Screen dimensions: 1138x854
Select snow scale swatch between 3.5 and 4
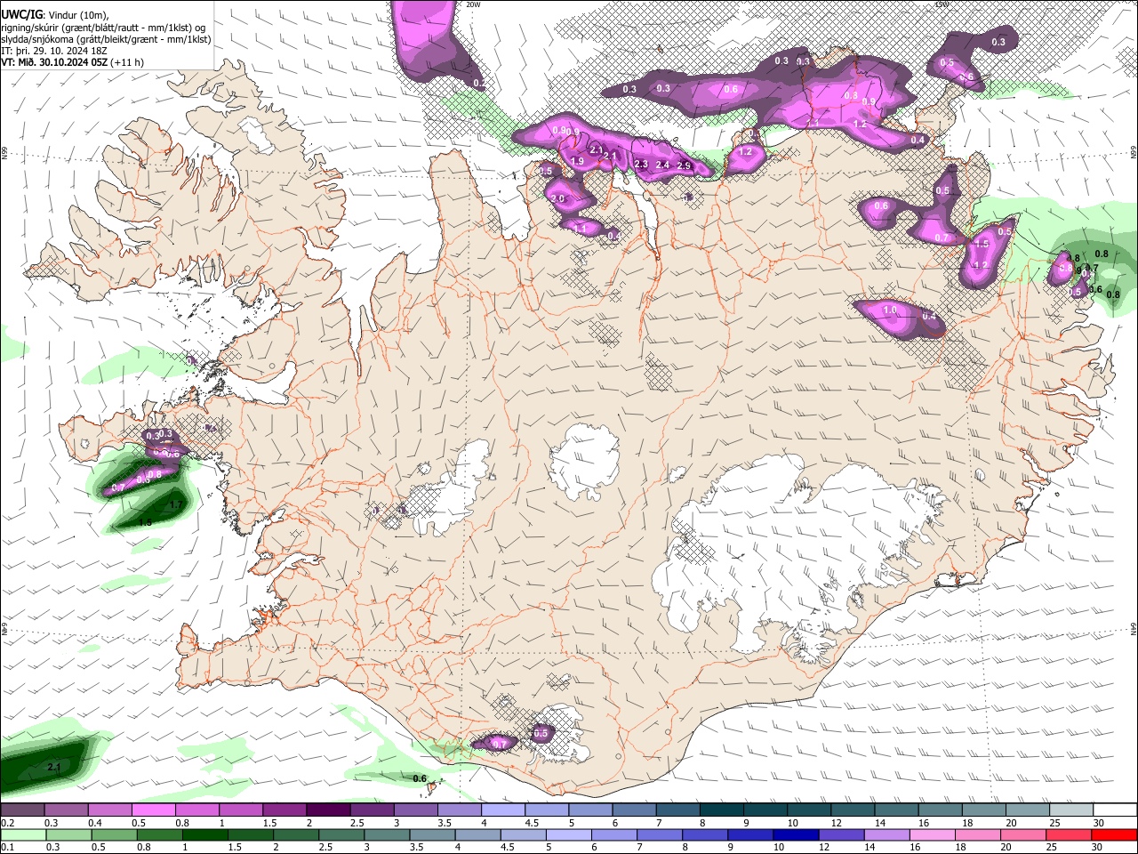click(460, 810)
